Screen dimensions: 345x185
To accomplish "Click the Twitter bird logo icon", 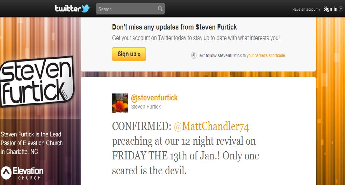I will (85, 8).
